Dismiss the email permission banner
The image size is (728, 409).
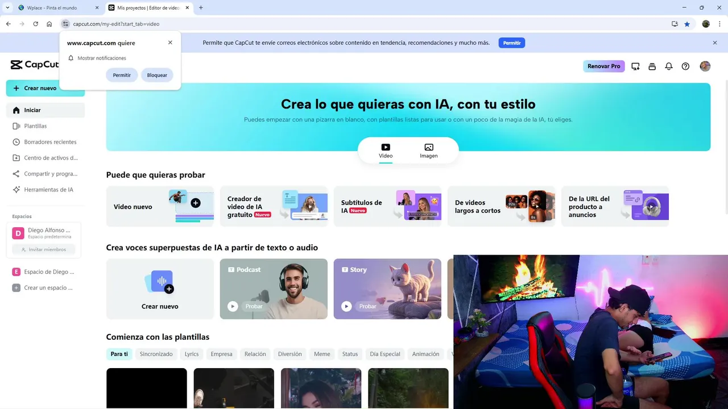tap(715, 43)
